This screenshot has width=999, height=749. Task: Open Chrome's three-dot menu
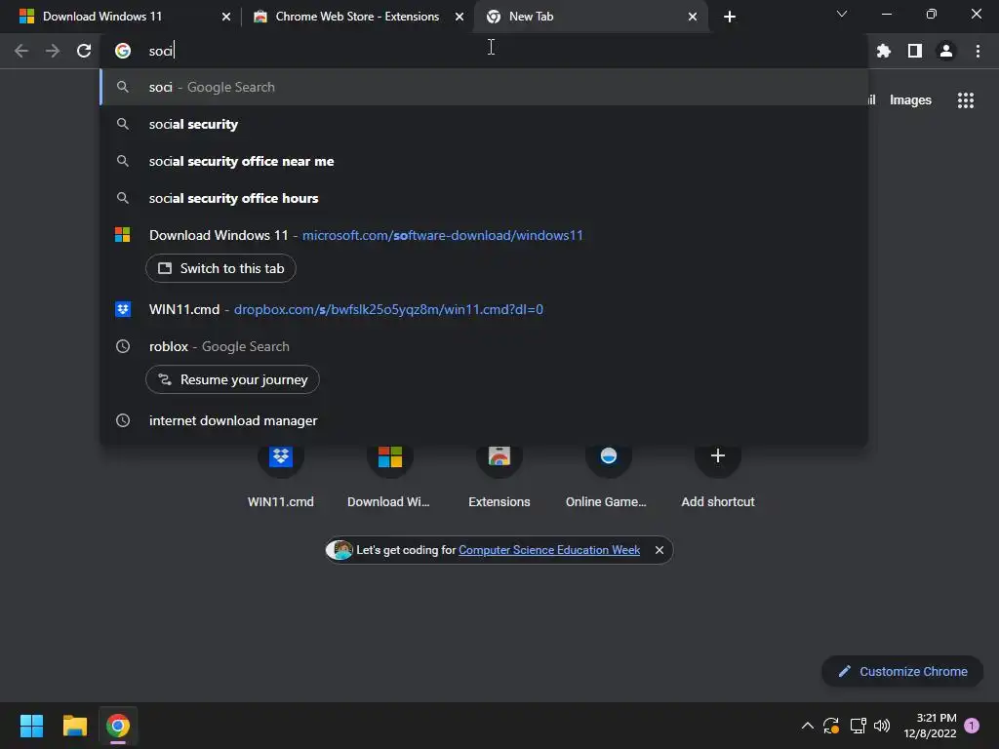(x=978, y=51)
